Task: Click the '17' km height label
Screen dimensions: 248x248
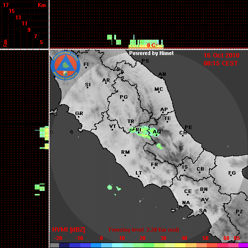Action: (x=5, y=5)
